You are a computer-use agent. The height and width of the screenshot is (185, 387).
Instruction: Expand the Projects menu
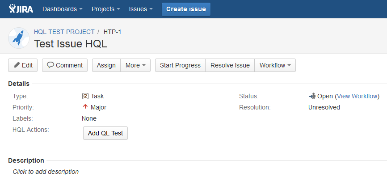[105, 9]
